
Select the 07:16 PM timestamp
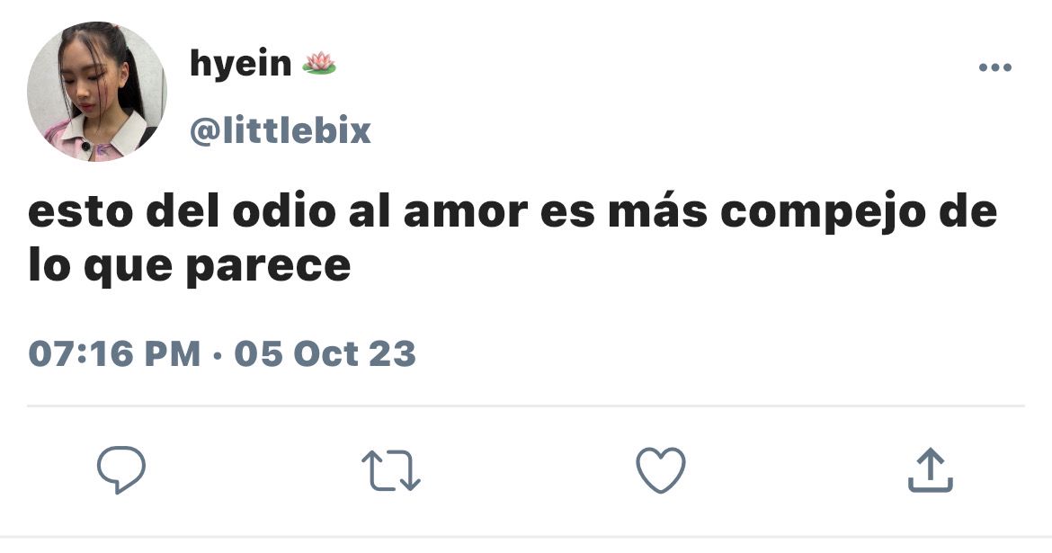coord(115,353)
